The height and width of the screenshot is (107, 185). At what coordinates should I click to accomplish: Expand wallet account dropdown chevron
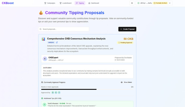click(170, 3)
